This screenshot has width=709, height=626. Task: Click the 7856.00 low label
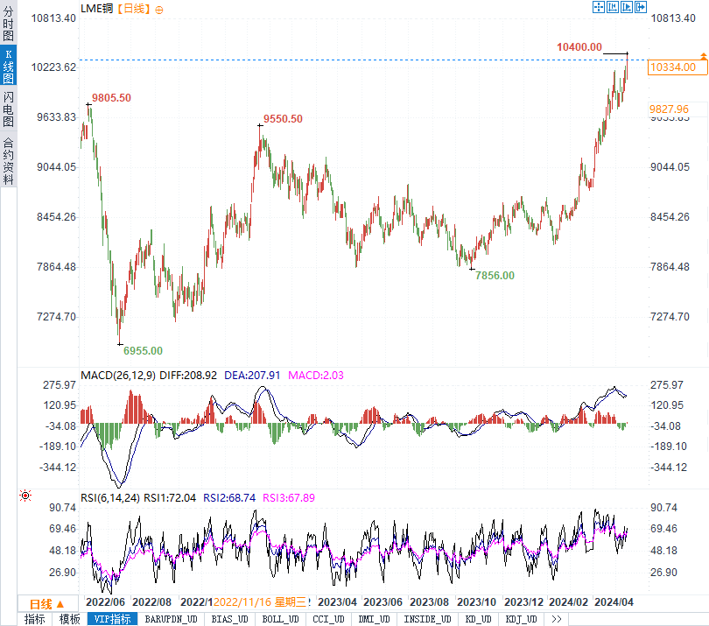tap(495, 276)
